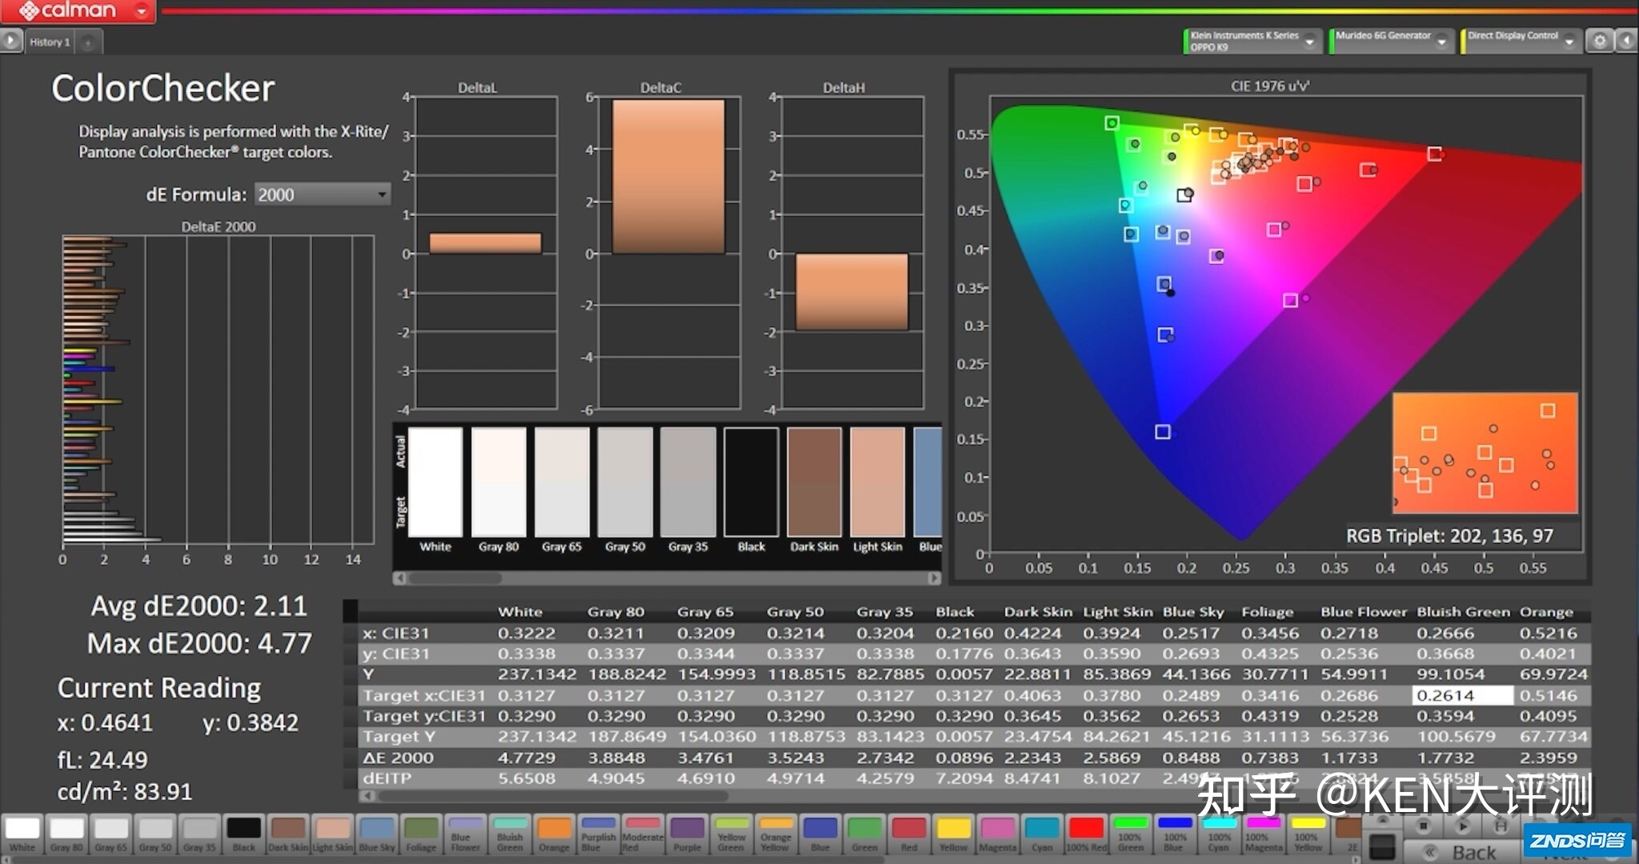Choose 100% Cyan patch in bottom strip

pyautogui.click(x=1219, y=834)
